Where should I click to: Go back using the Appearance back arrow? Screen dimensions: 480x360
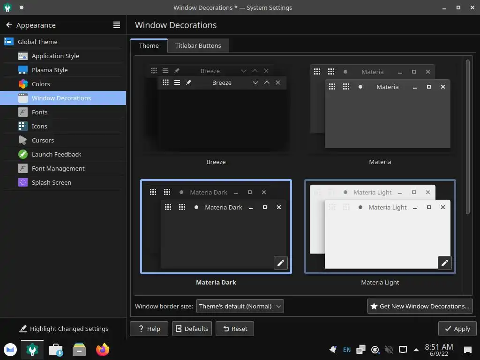(x=9, y=25)
